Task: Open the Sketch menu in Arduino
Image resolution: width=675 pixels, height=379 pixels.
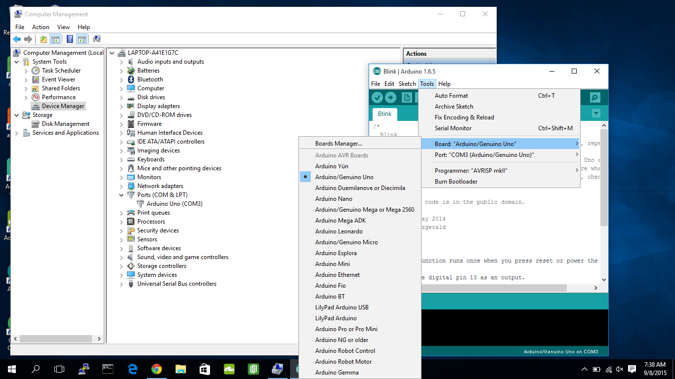Action: pos(407,84)
